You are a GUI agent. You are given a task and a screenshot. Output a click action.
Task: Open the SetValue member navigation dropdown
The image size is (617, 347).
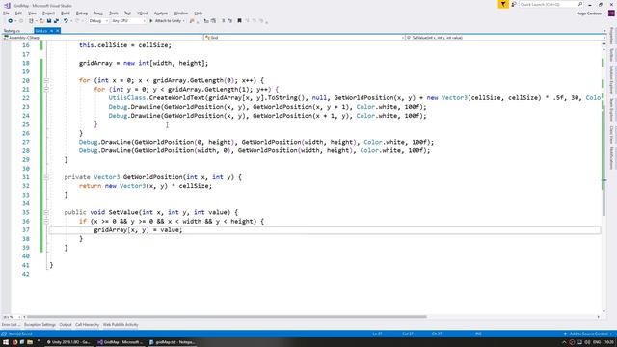tap(505, 38)
